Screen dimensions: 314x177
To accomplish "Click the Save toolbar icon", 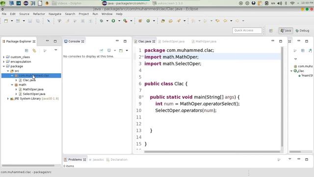I will coord(30,21).
